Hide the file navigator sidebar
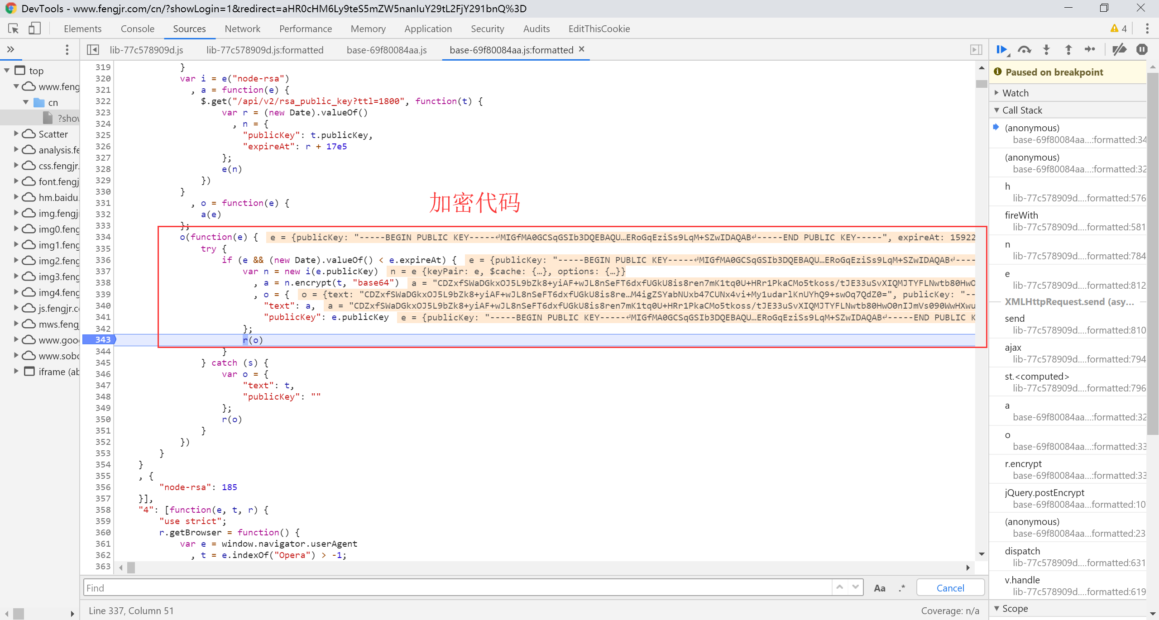 pyautogui.click(x=93, y=50)
